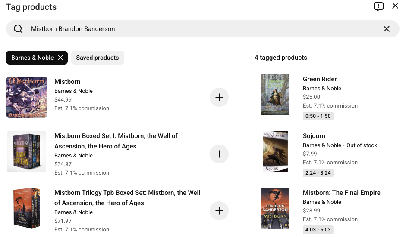Clear the search query text
The width and height of the screenshot is (406, 237).
point(386,29)
